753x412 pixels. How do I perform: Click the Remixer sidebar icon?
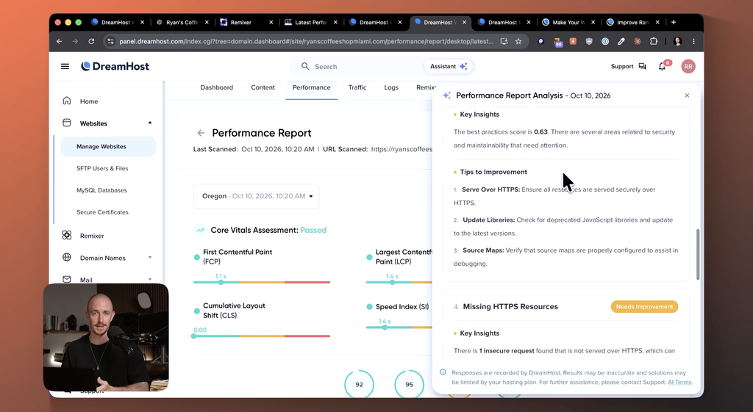tap(67, 235)
